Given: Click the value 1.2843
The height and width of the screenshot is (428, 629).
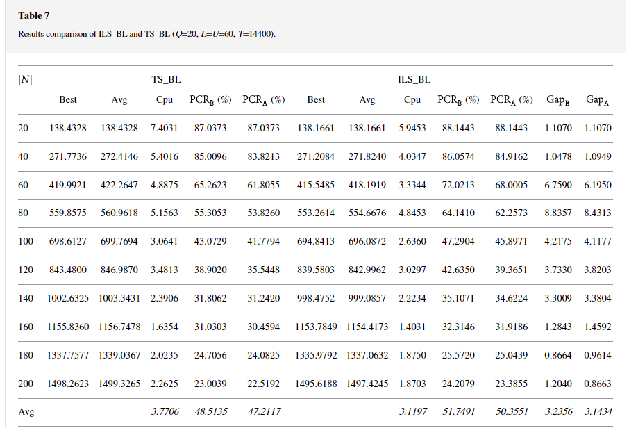Looking at the screenshot, I should pyautogui.click(x=558, y=327).
